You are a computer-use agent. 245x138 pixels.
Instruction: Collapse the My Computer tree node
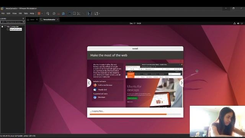click(x=2, y=26)
